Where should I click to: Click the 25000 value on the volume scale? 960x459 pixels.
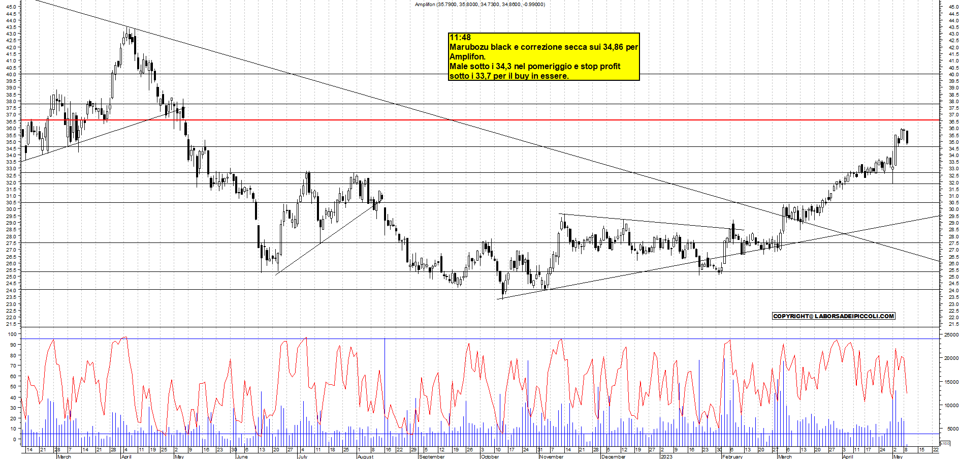951,334
